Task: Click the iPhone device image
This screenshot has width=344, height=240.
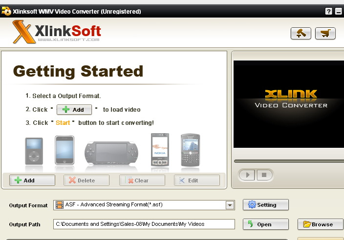Action: point(64,150)
